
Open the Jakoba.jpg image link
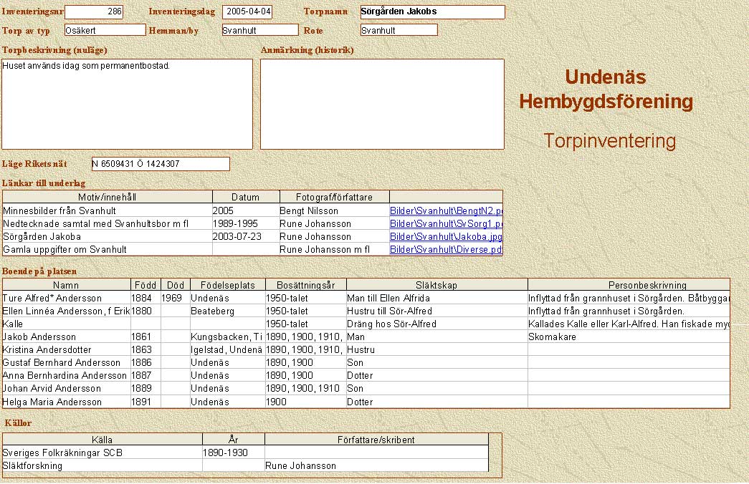[446, 237]
